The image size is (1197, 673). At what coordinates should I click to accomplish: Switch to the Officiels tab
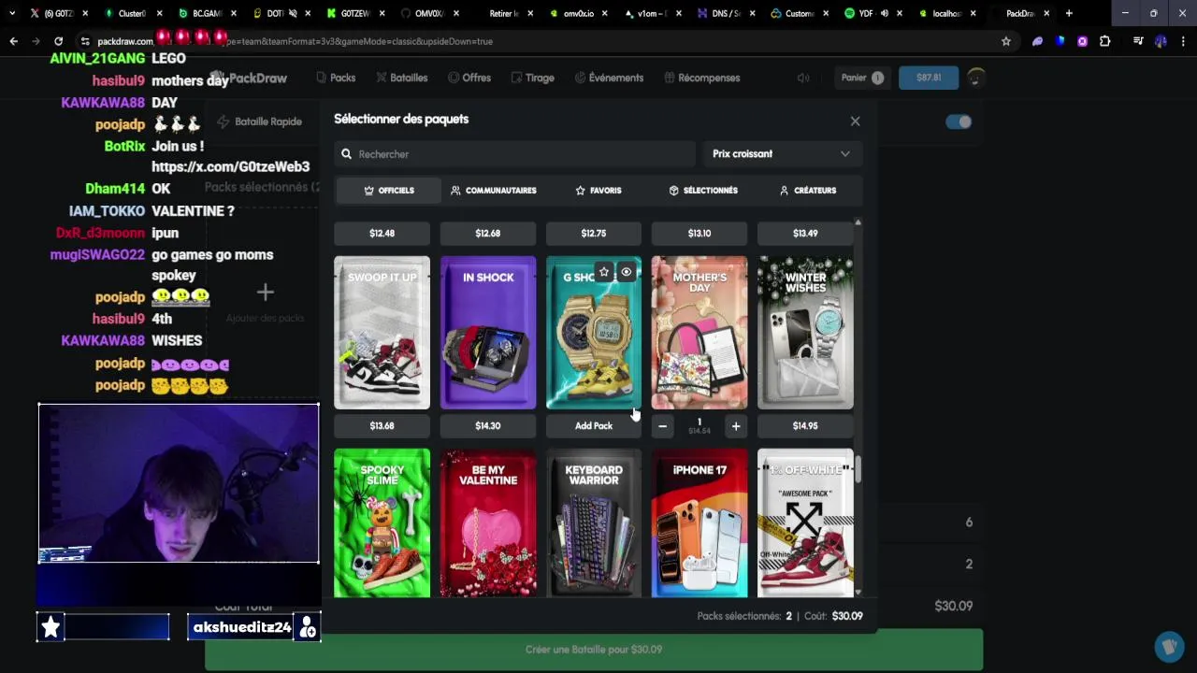(x=388, y=191)
